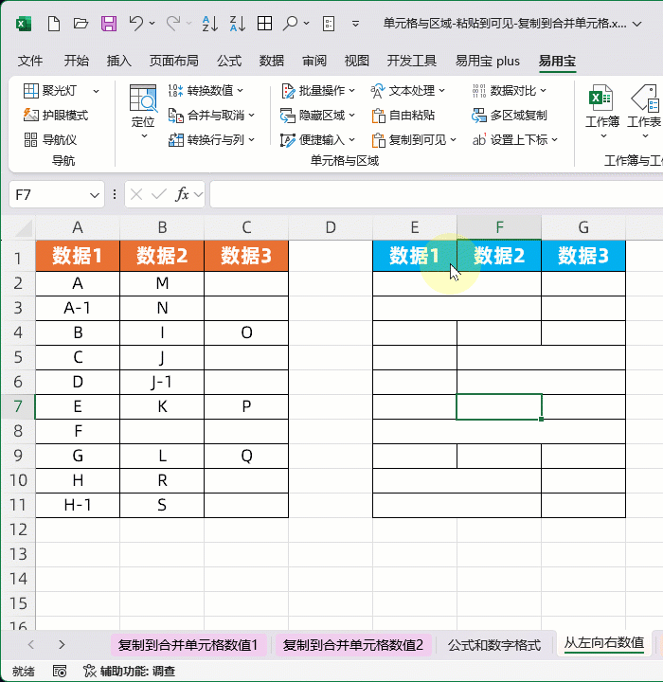This screenshot has width=663, height=682.
Task: Click the insert function fx icon
Action: [184, 194]
